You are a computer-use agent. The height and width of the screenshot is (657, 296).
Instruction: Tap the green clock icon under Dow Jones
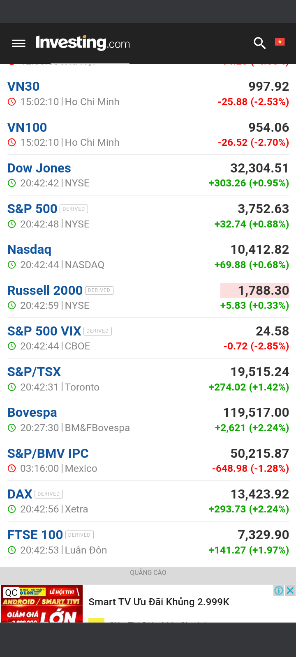pos(12,183)
